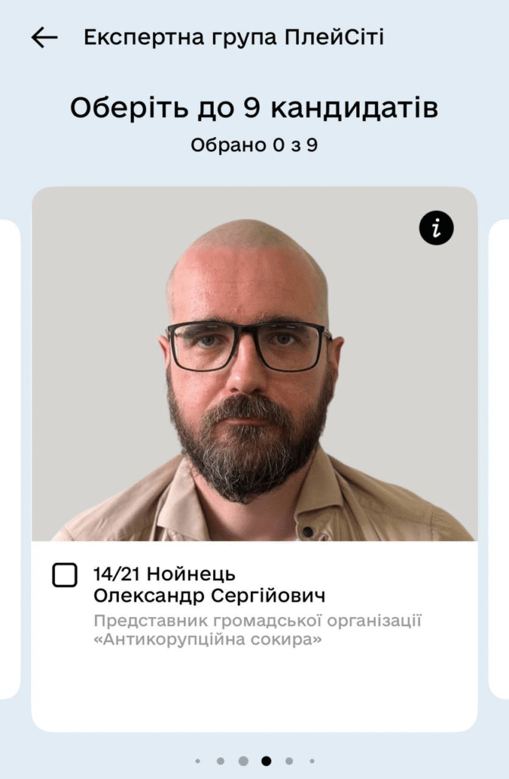Open candidate info via the 'i' icon
The image size is (509, 779).
[436, 228]
